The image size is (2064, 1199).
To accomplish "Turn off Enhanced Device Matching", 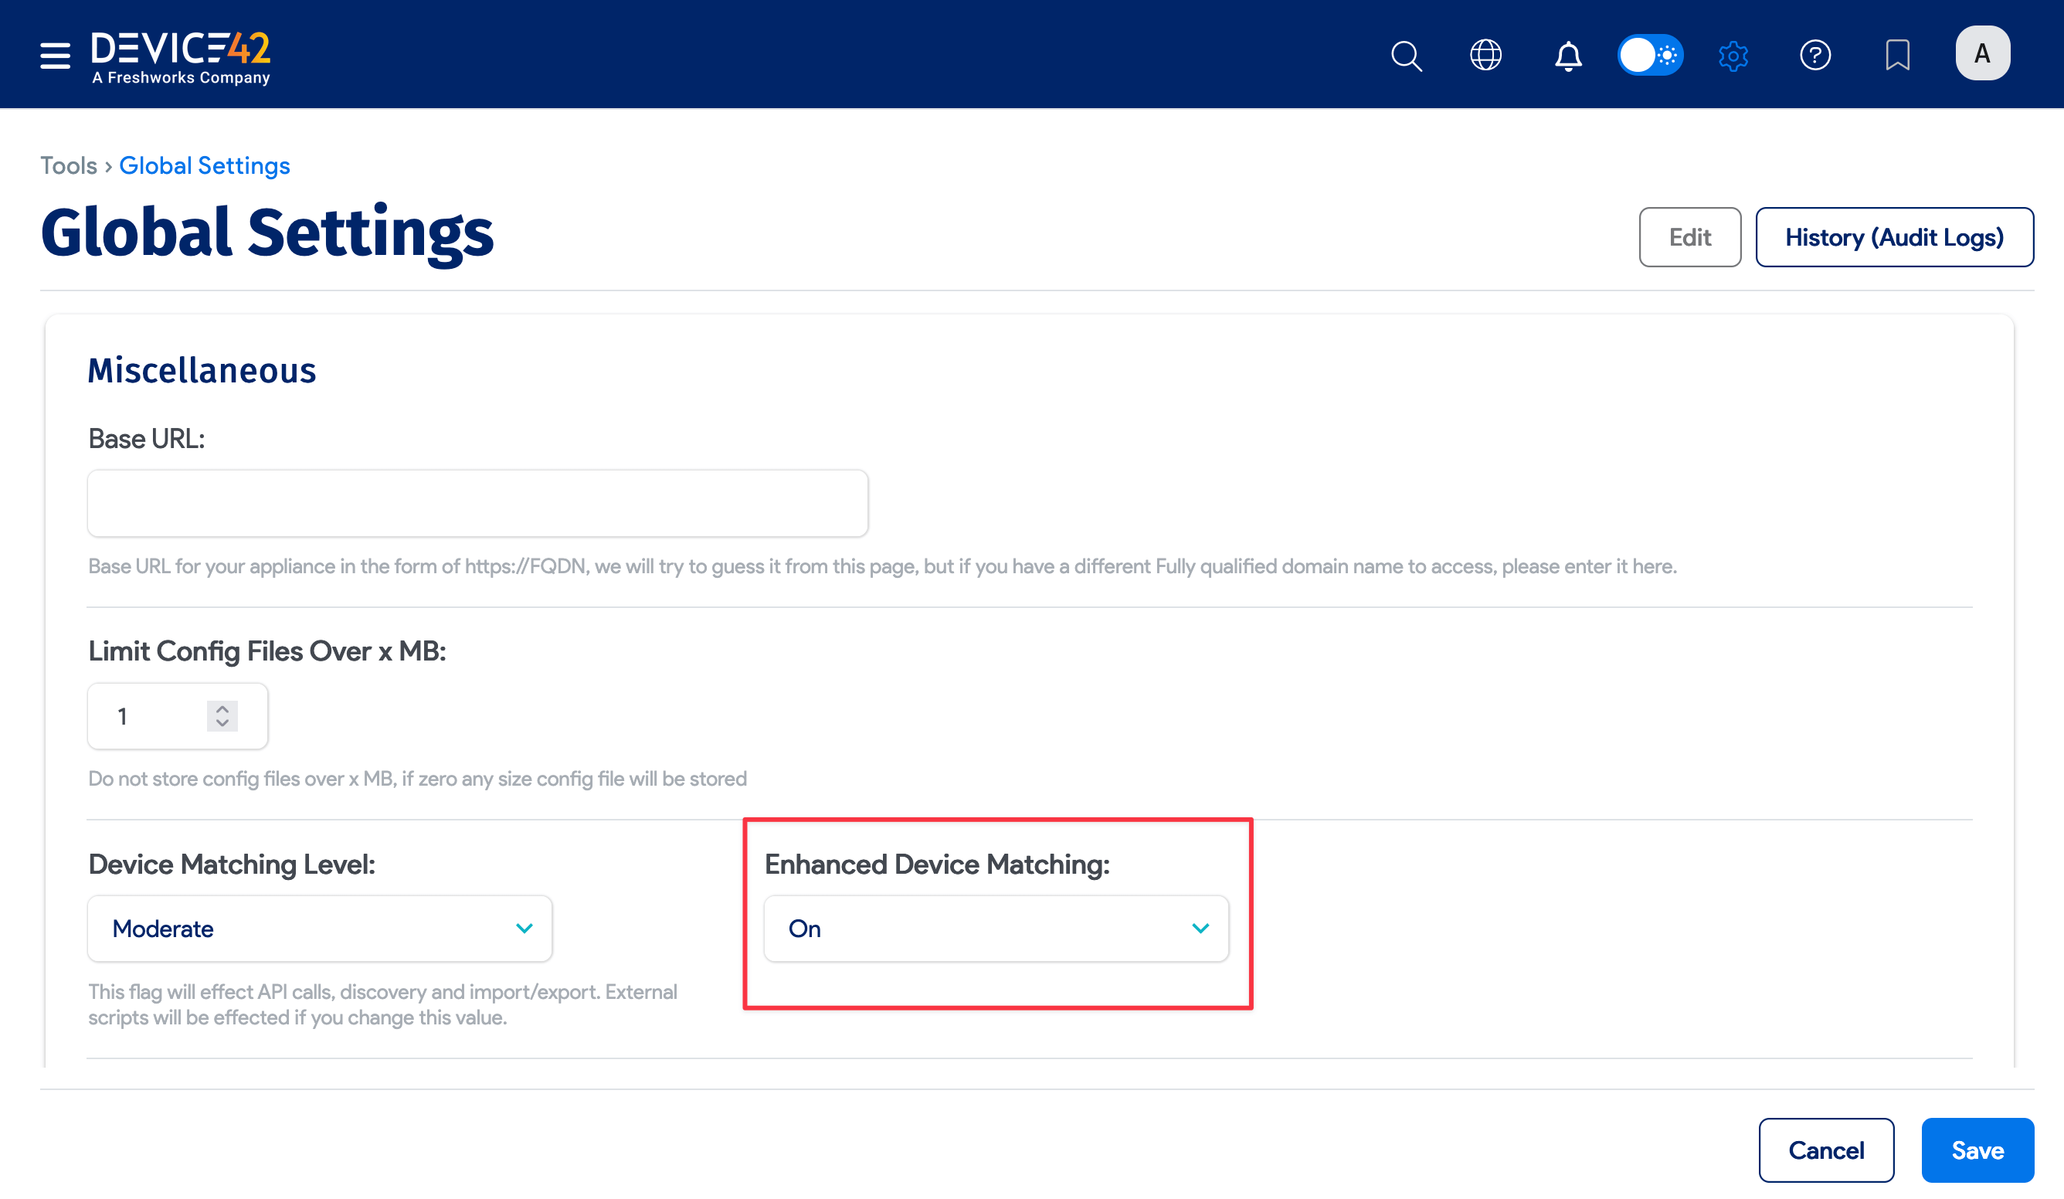I will (996, 928).
